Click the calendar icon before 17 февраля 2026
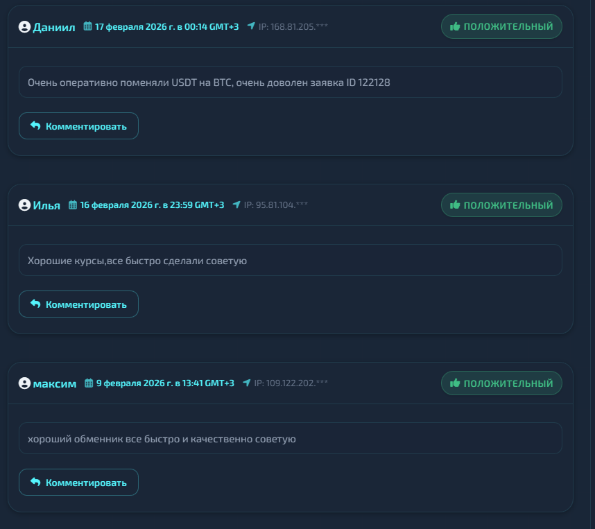Screen dimensions: 595x529 (87, 26)
